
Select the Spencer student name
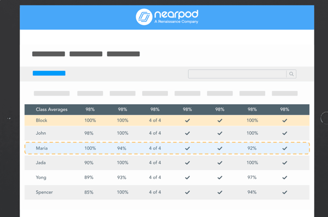44,192
